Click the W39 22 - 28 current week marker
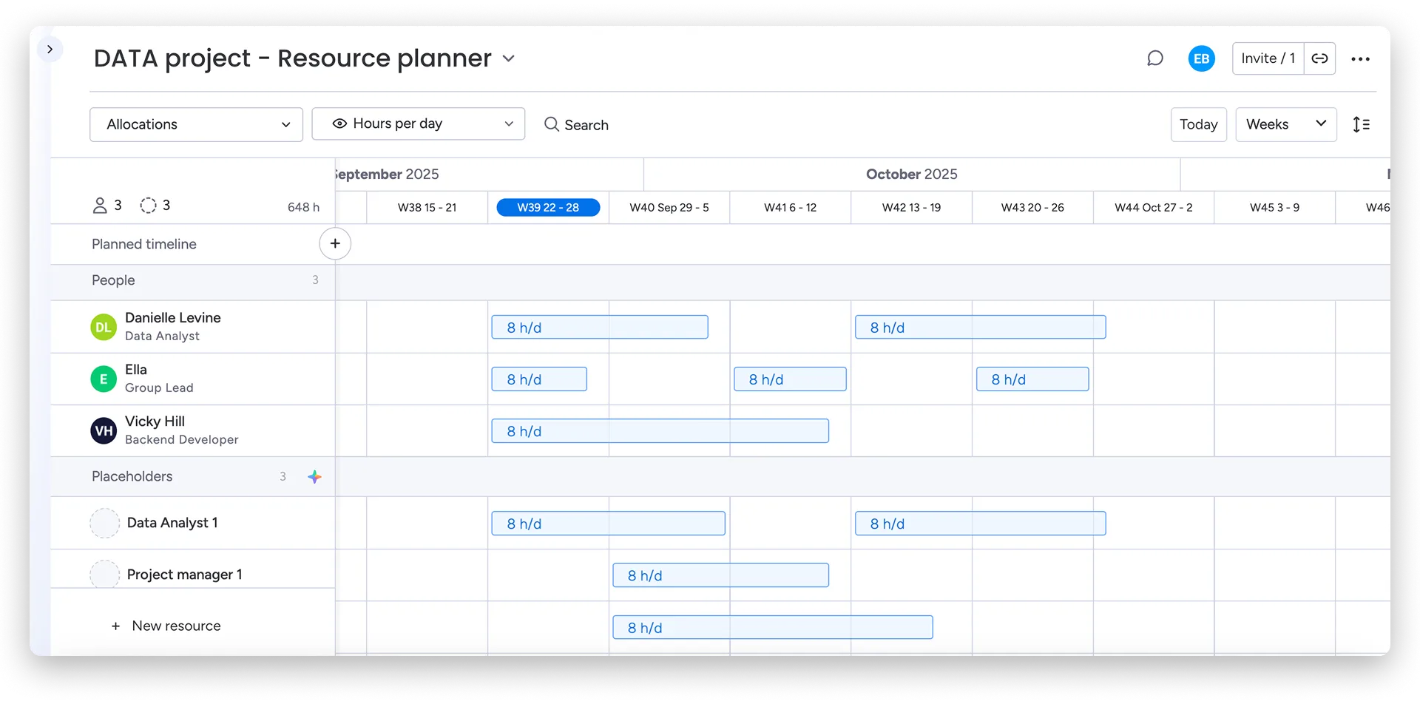This screenshot has height=704, width=1420. pos(548,208)
